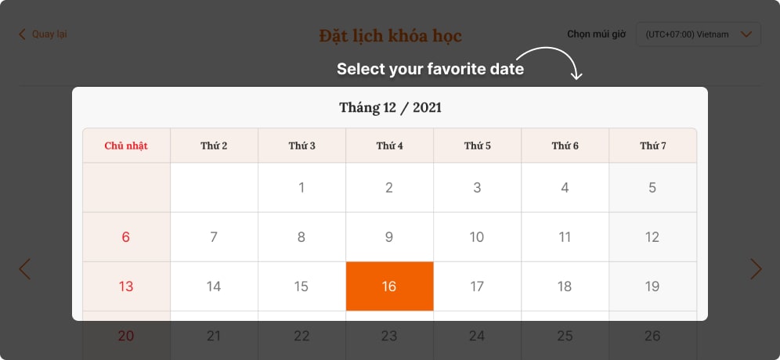Image resolution: width=780 pixels, height=360 pixels.
Task: Go to previous month with left arrow
Action: (x=24, y=269)
